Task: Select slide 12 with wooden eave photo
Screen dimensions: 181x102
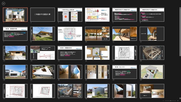Action: pos(152,34)
